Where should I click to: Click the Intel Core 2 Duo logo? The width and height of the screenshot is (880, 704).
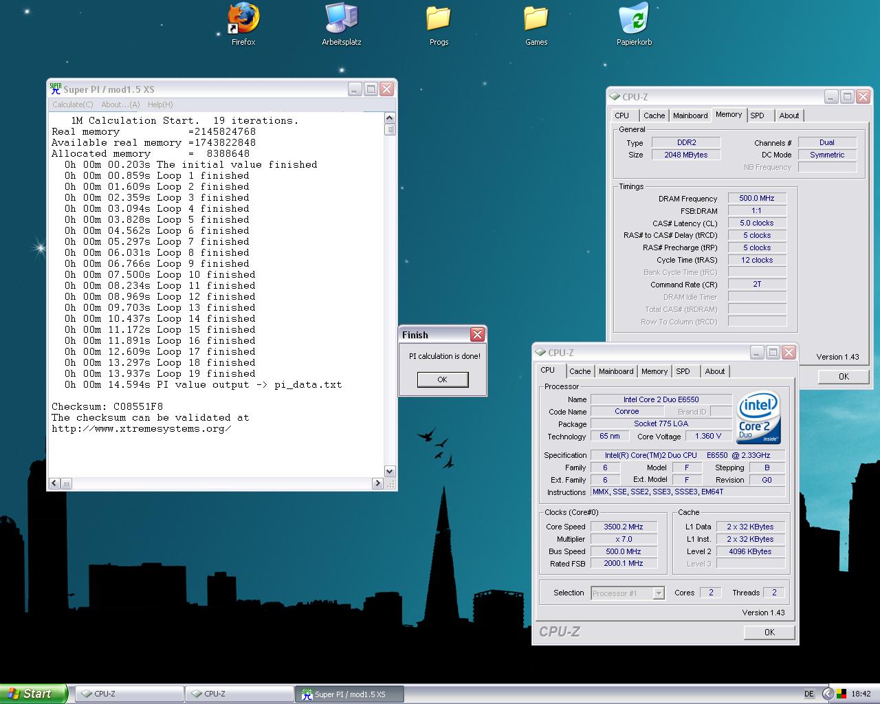758,418
